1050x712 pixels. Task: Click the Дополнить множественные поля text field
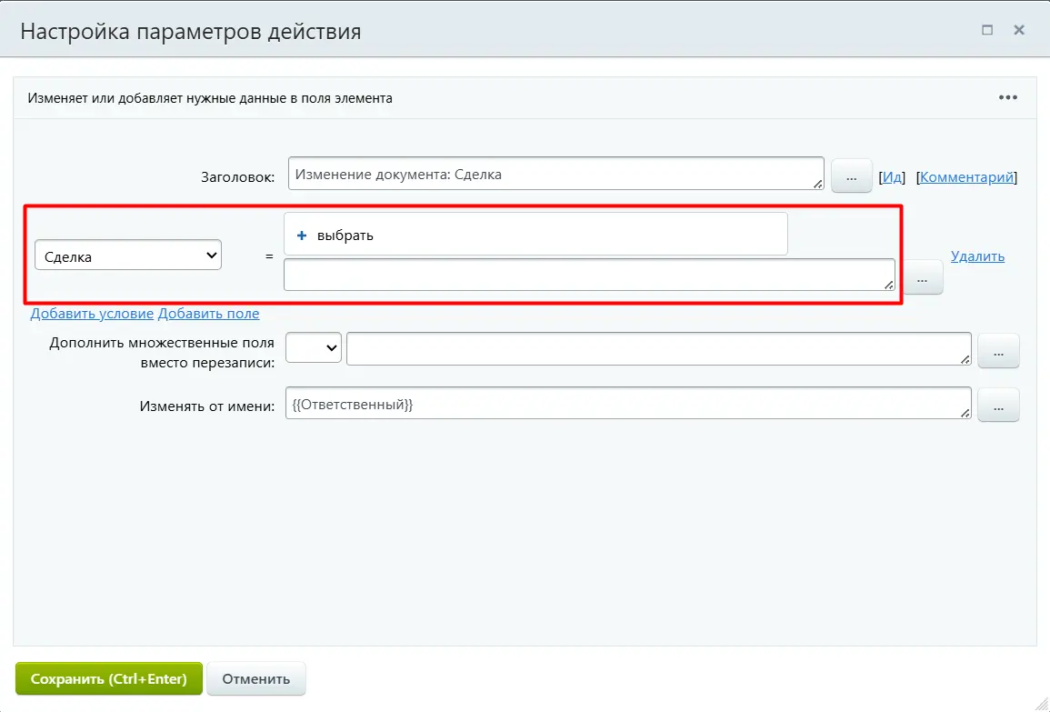[x=659, y=348]
